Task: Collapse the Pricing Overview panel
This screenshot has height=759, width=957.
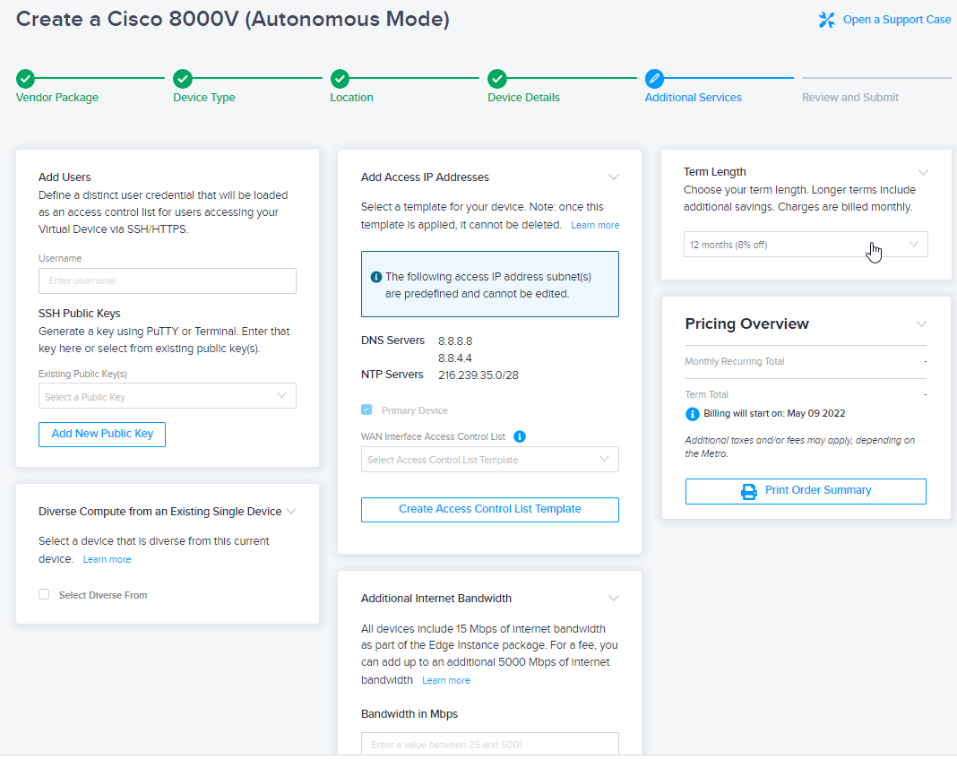Action: [921, 324]
